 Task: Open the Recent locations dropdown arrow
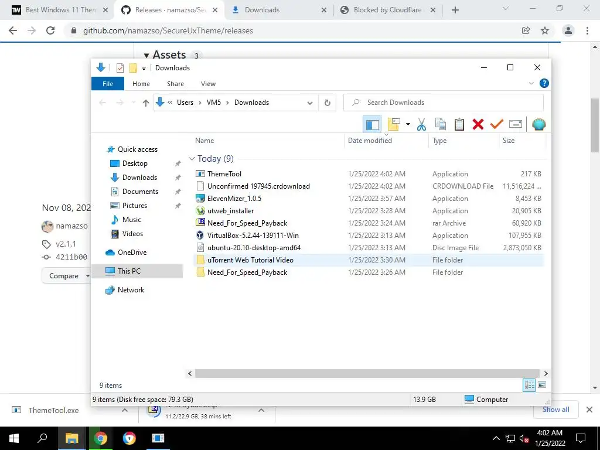point(134,103)
